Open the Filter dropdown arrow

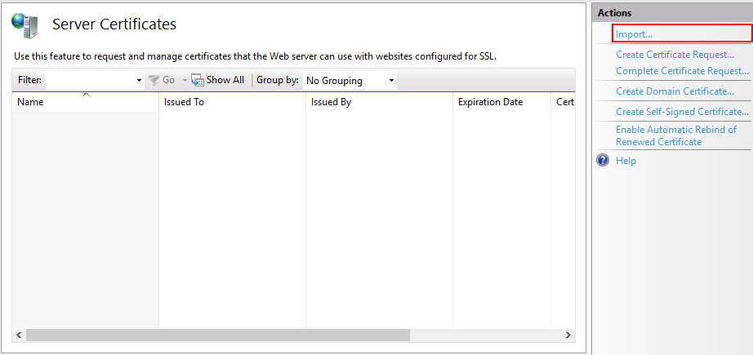point(139,81)
